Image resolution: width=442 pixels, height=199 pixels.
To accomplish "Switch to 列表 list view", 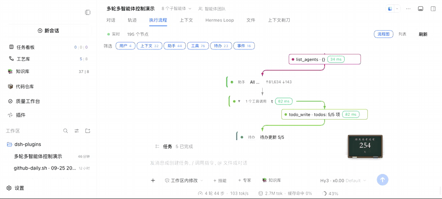I will pyautogui.click(x=402, y=34).
